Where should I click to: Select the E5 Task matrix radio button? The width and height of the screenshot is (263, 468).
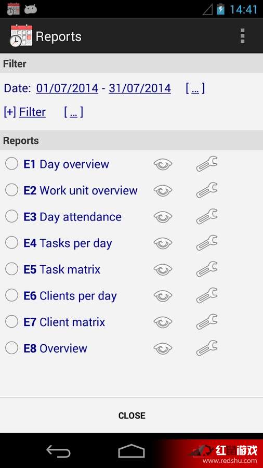(11, 269)
